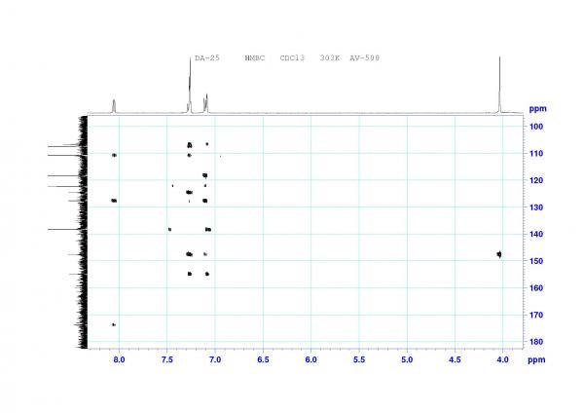Select the CDCl3 solvent peak in the proton trace
Screen dimensions: 584x413
point(190,85)
